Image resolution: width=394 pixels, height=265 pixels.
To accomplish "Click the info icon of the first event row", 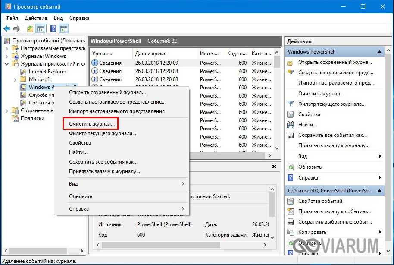I will point(95,63).
